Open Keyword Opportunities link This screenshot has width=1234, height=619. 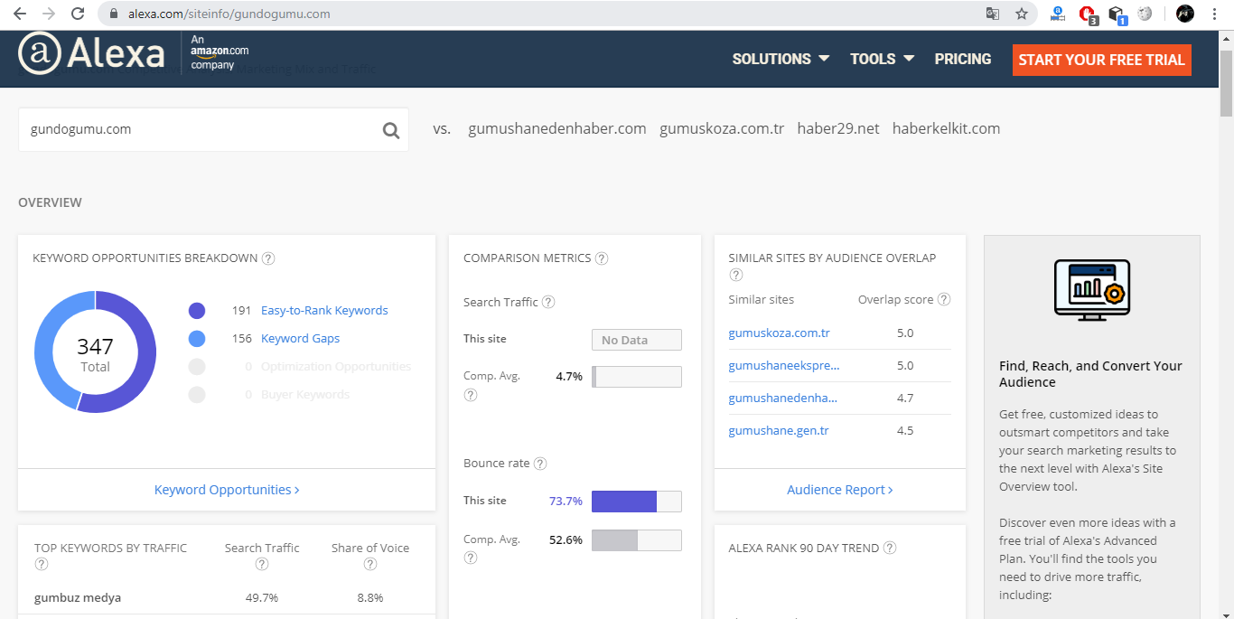(227, 490)
